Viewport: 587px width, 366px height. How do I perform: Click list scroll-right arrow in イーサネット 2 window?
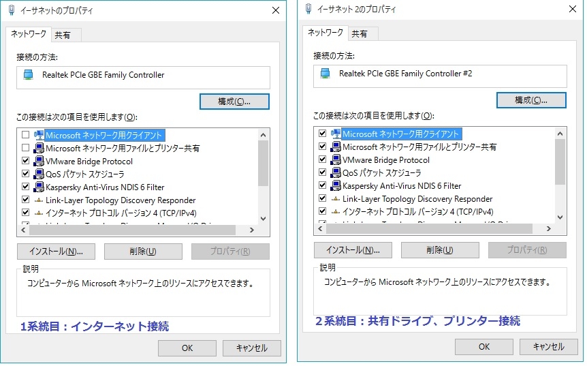(x=549, y=228)
